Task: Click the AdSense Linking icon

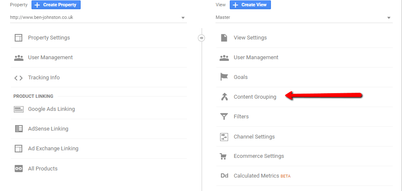Action: pyautogui.click(x=19, y=129)
